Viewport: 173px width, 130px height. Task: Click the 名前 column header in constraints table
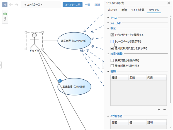tap(137, 78)
